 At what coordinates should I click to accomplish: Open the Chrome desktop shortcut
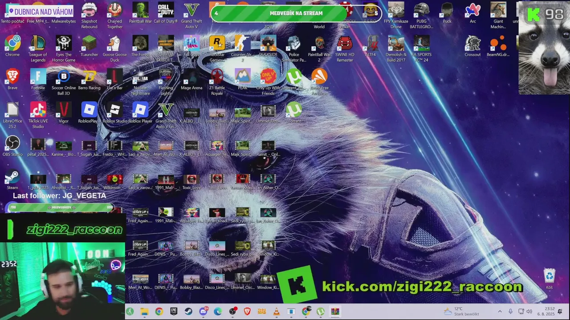[x=12, y=46]
